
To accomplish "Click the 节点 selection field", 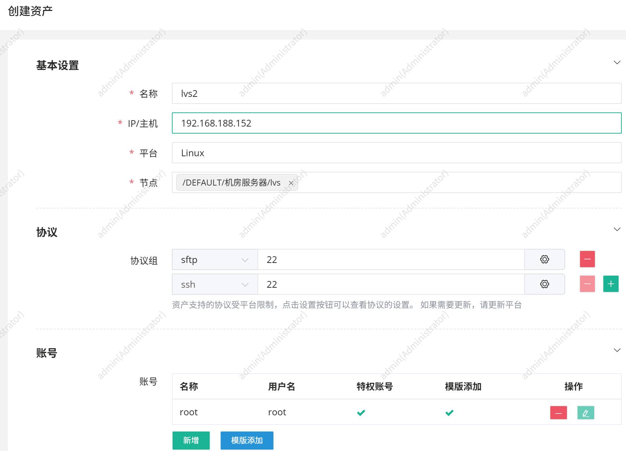I will coord(396,182).
